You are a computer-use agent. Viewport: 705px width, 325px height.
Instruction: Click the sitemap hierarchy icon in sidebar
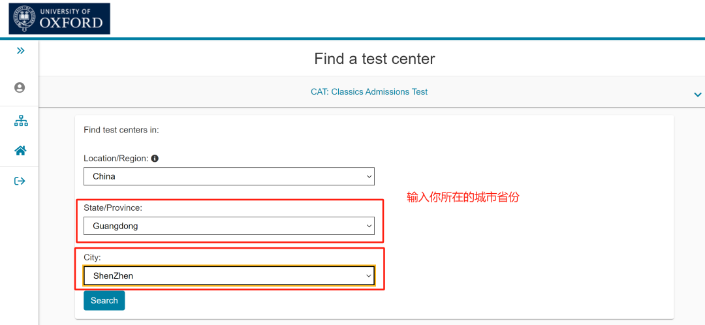[x=20, y=121]
